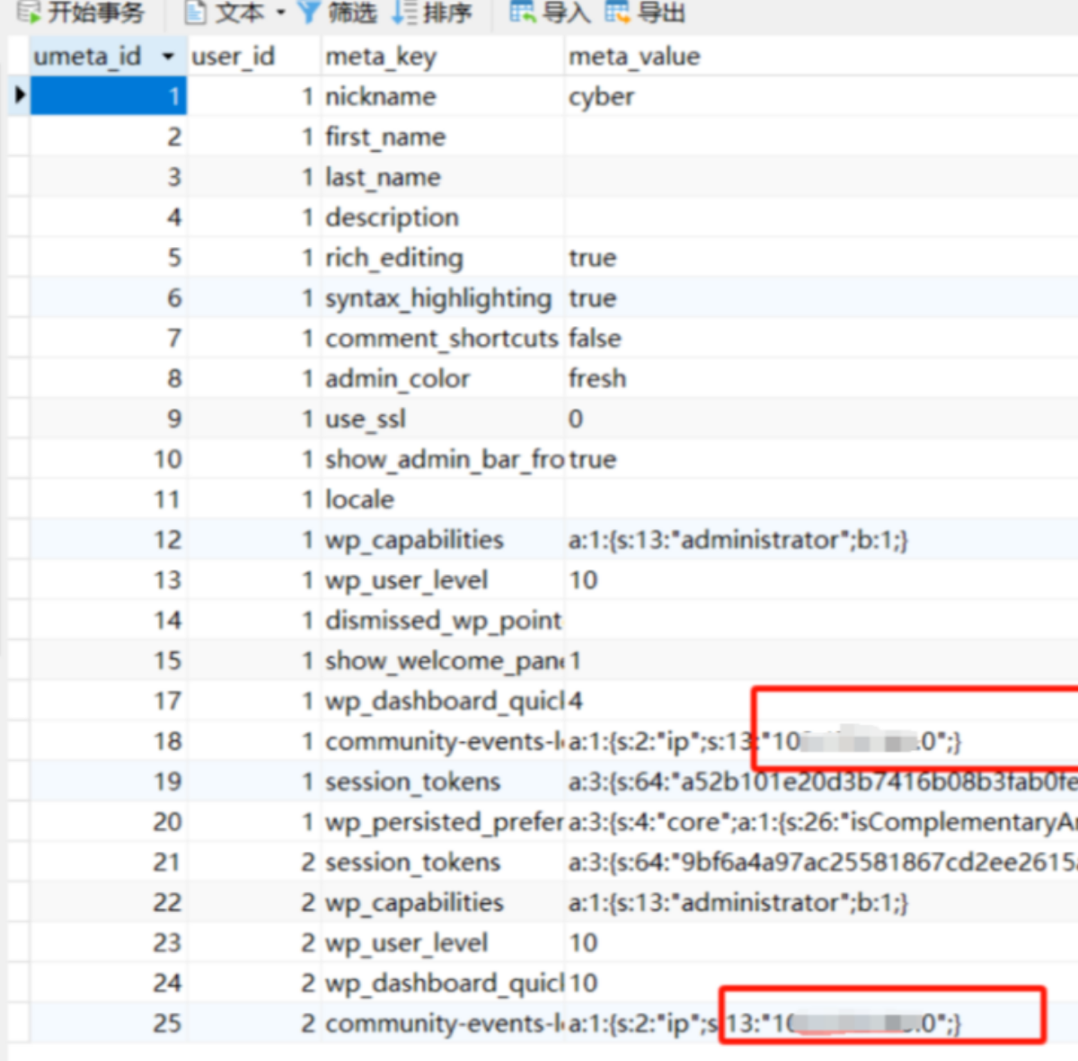Click the Export (导出) icon
The width and height of the screenshot is (1078, 1061).
tap(617, 12)
